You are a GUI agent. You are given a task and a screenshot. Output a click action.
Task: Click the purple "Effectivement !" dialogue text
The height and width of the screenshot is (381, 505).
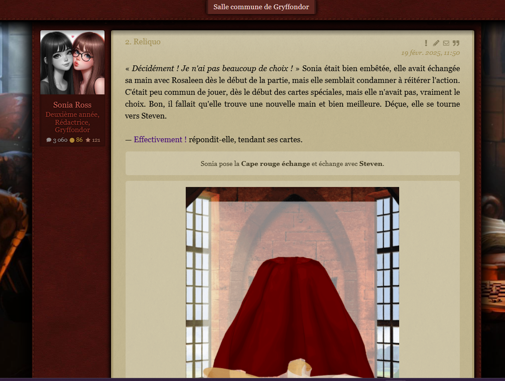160,140
